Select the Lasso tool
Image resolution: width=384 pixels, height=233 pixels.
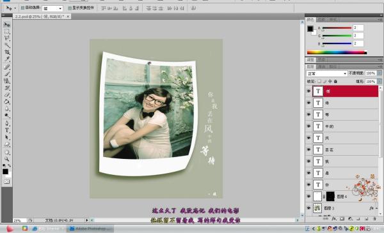click(x=6, y=38)
